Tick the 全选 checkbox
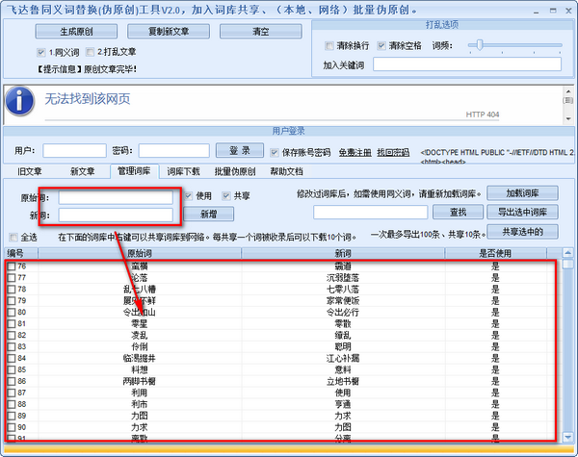578x457 pixels. 13,237
